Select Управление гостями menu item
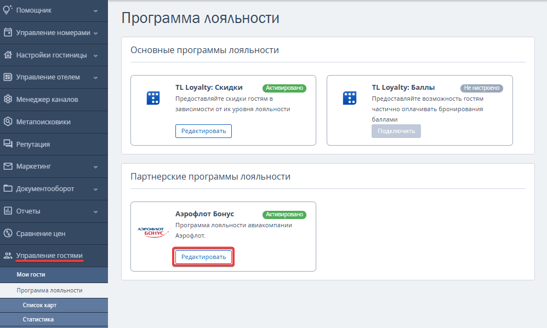The height and width of the screenshot is (328, 547). tap(54, 256)
